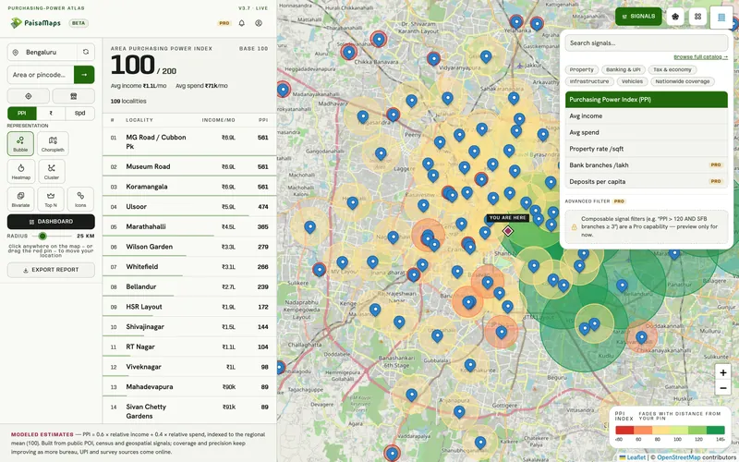Click the map marker near Yelahanka
739x462 pixels.
pyautogui.click(x=516, y=21)
